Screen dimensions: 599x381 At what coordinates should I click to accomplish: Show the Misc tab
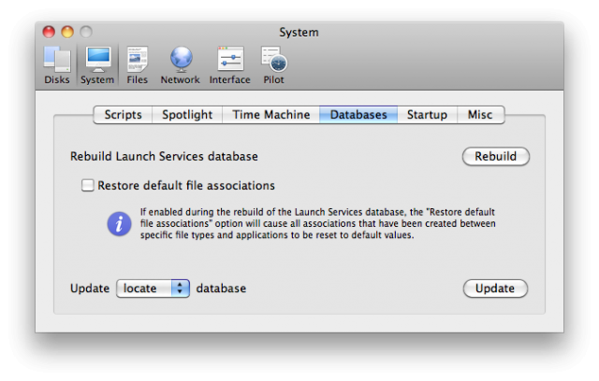point(479,115)
